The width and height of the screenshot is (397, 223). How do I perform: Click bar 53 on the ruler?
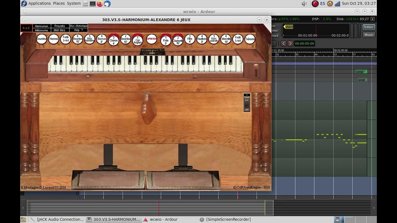pyautogui.click(x=335, y=55)
